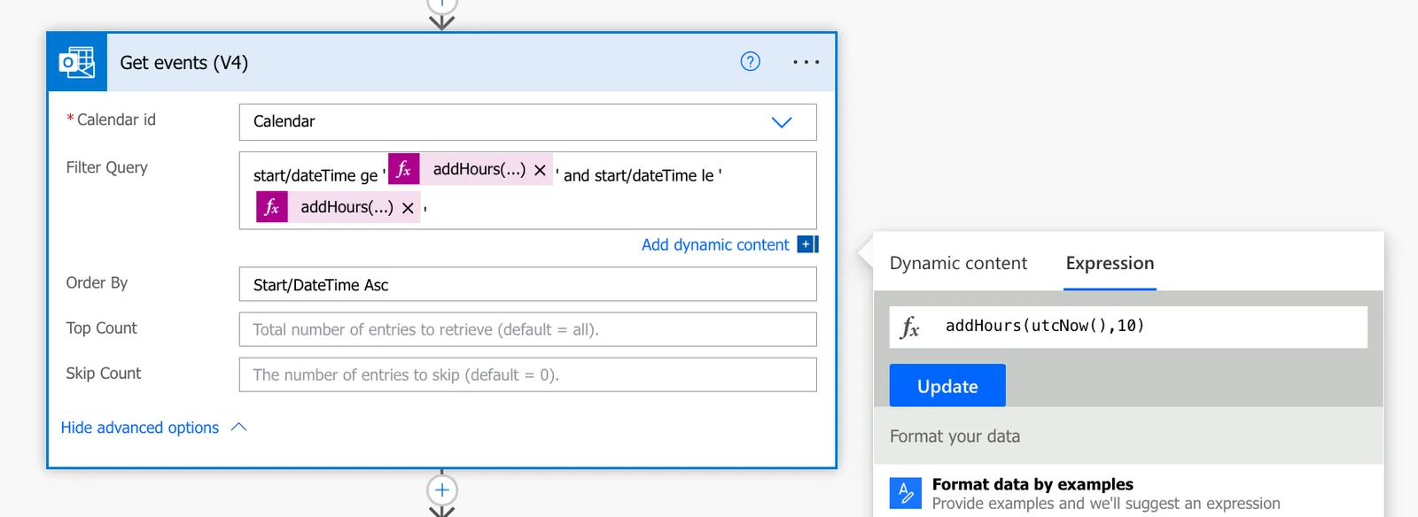Click the Order By label
Image resolution: width=1418 pixels, height=517 pixels.
97,282
